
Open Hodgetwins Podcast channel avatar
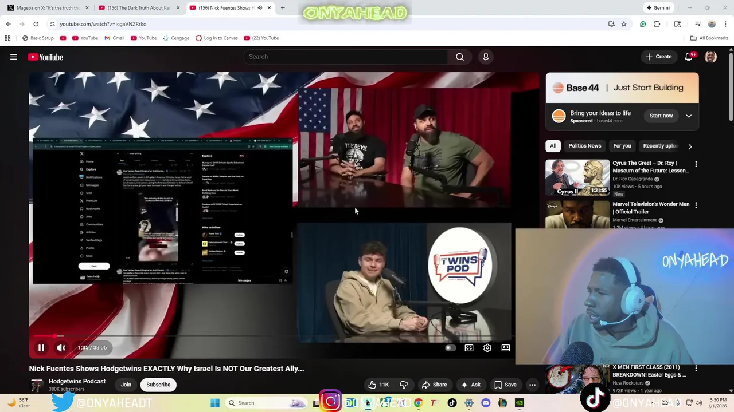(37, 385)
